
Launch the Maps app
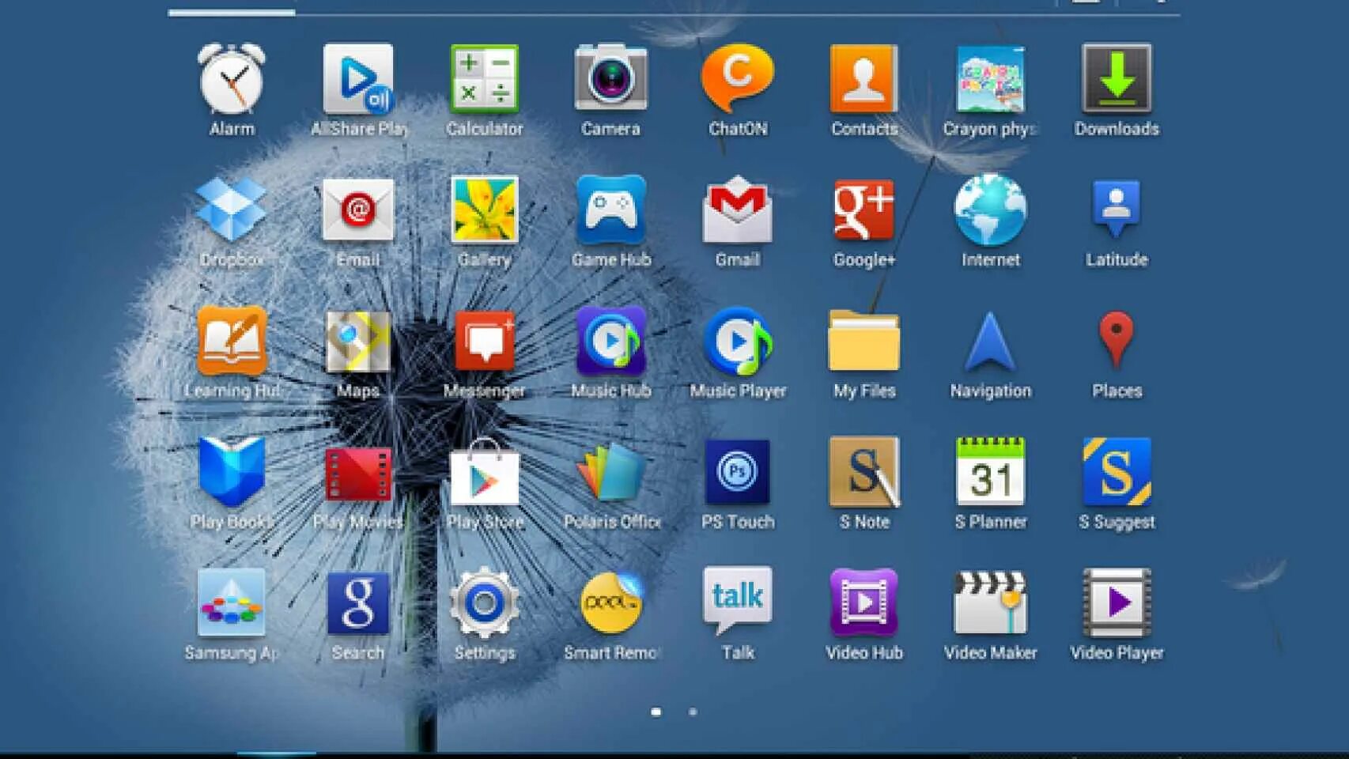(358, 342)
